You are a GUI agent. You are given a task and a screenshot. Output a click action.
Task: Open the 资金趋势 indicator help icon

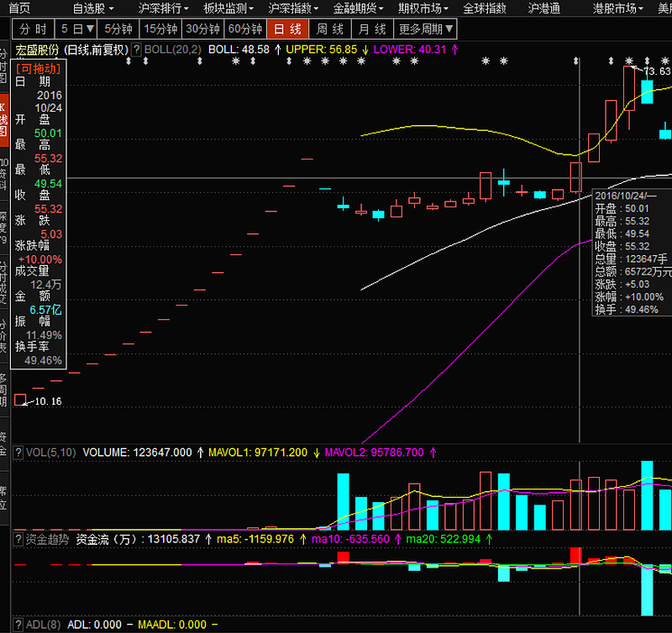[18, 539]
